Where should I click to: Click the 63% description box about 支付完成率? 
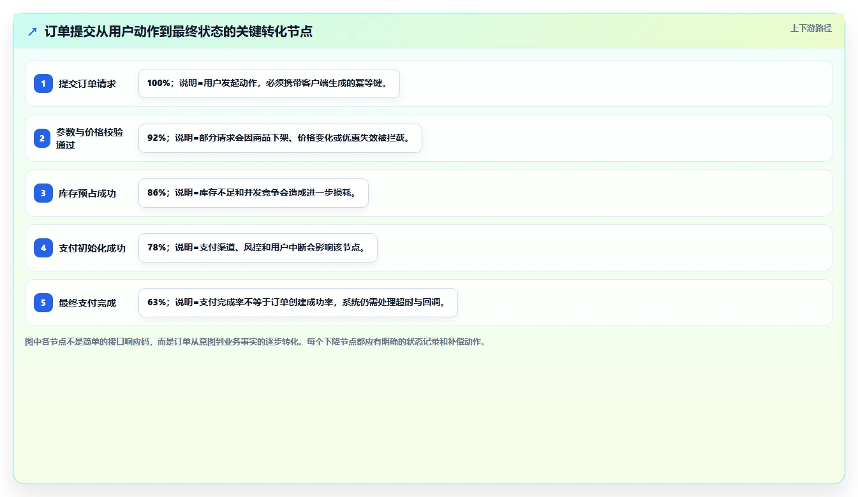(298, 303)
